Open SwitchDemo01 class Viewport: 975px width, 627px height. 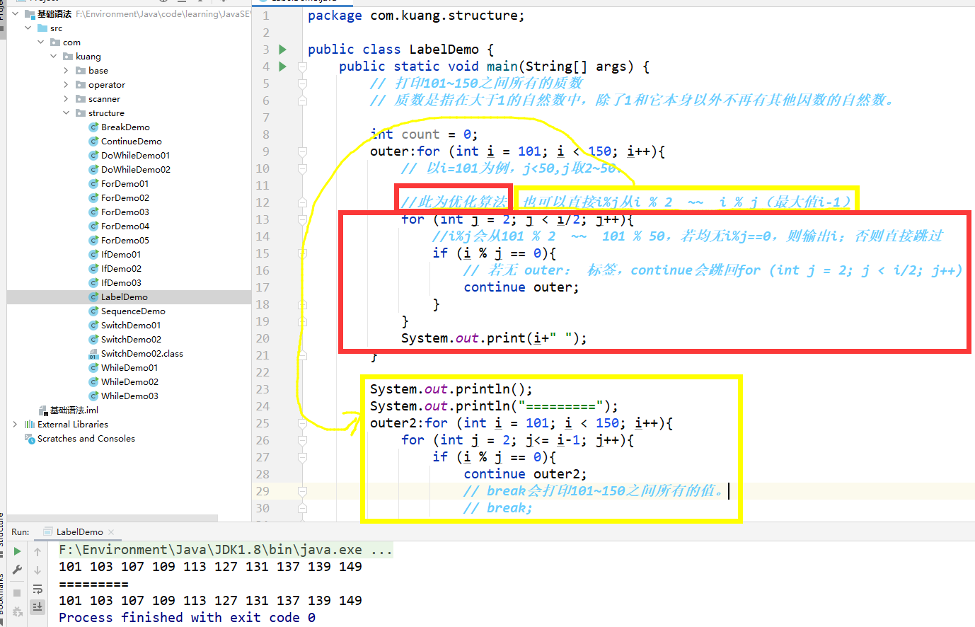pyautogui.click(x=131, y=326)
